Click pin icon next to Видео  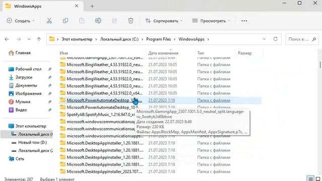tap(50, 110)
